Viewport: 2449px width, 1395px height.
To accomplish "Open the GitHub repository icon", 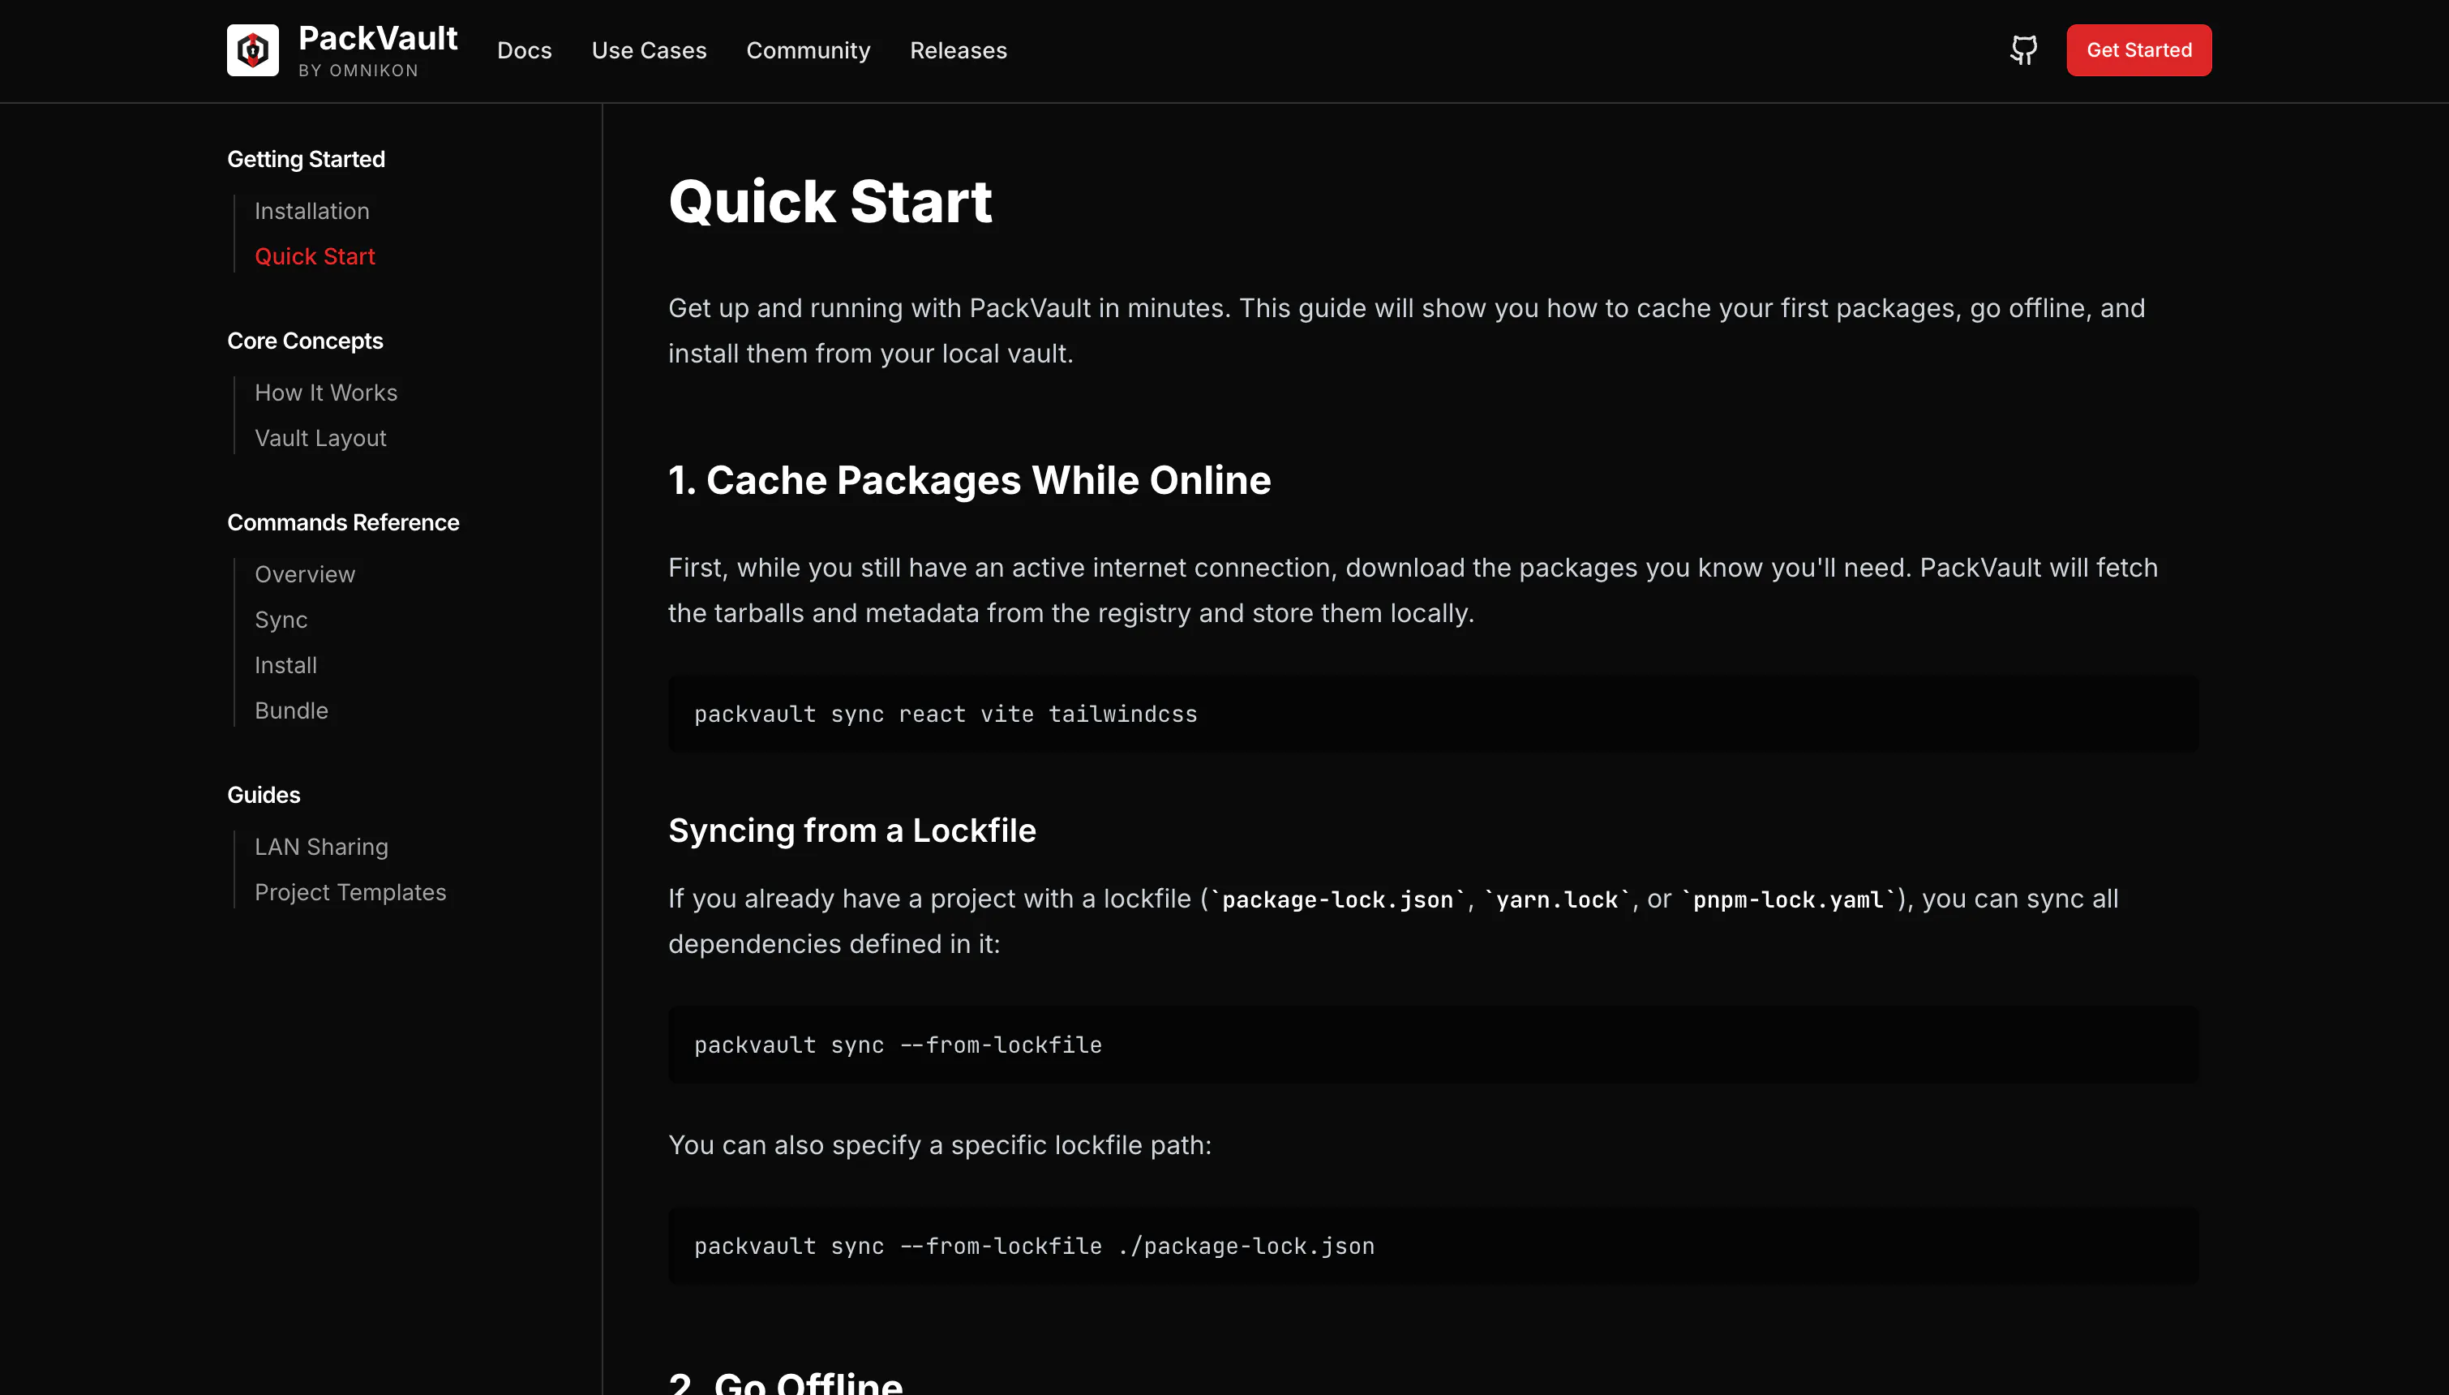I will point(2022,49).
